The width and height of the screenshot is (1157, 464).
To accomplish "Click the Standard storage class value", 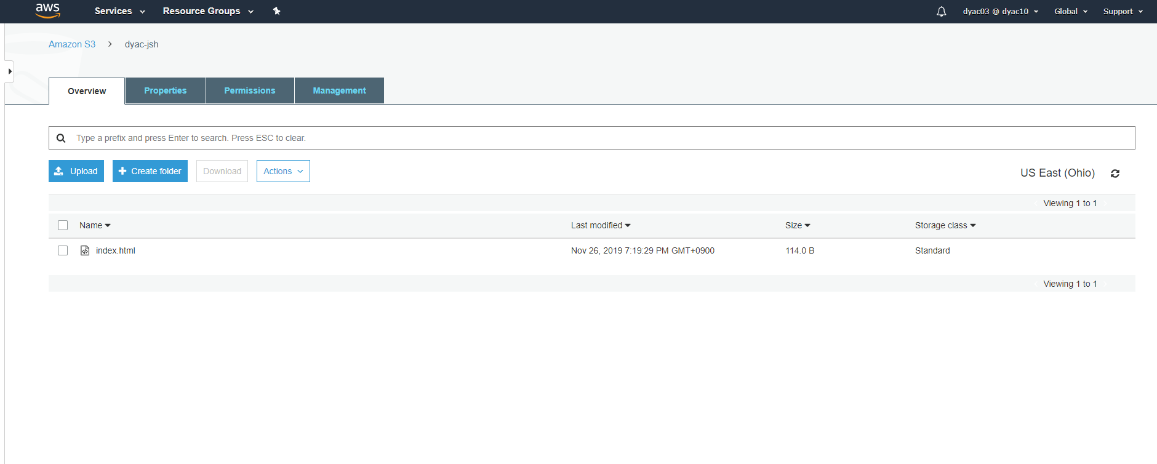I will [x=932, y=250].
